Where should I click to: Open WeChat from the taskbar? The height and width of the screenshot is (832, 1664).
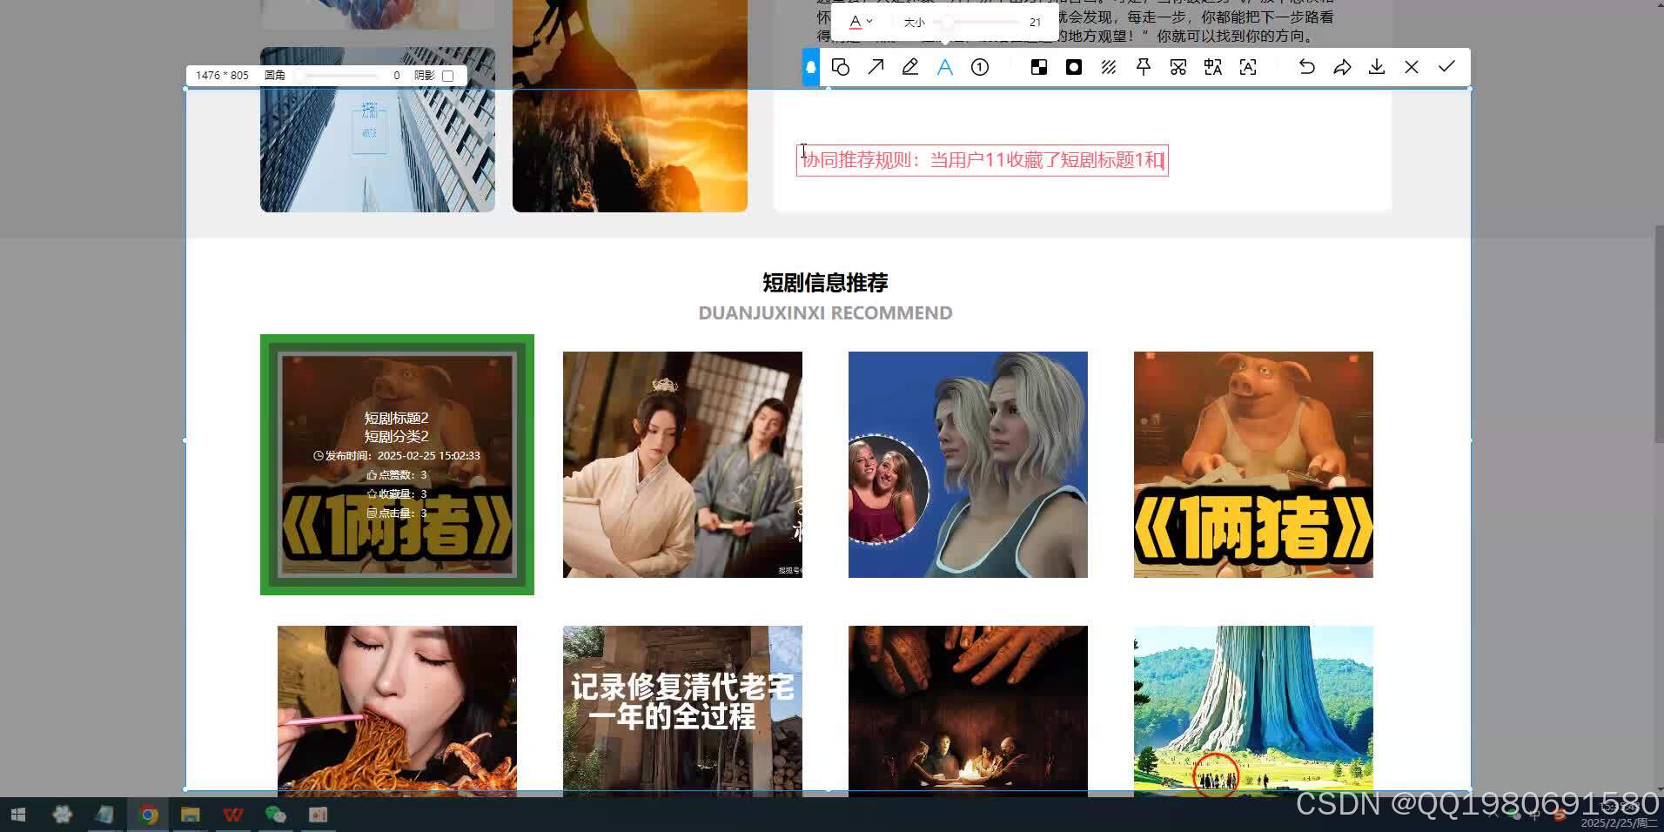point(276,815)
